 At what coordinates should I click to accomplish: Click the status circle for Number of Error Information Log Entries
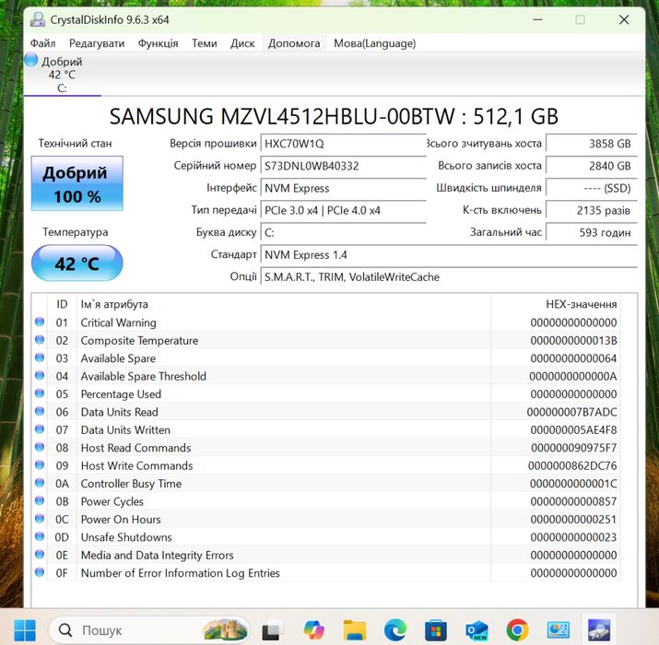tap(40, 572)
